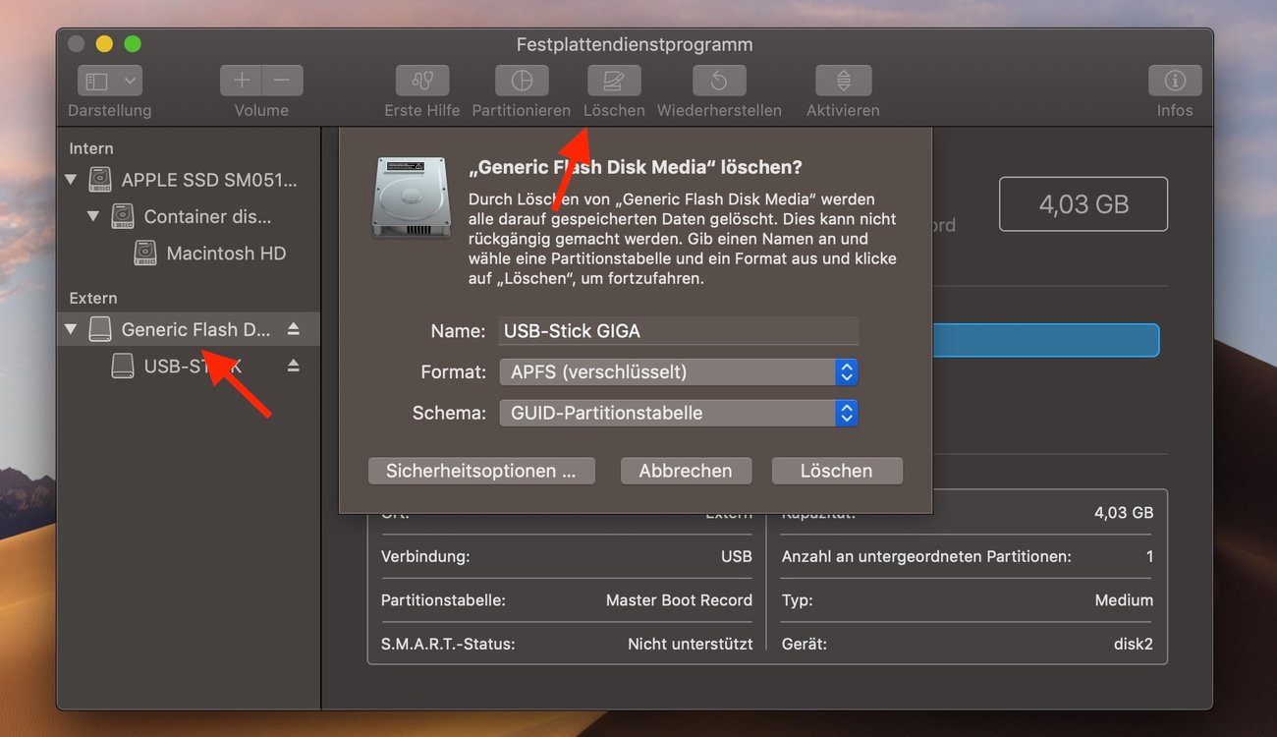1277x737 pixels.
Task: Eject the USB-STICK volume
Action: tap(294, 366)
